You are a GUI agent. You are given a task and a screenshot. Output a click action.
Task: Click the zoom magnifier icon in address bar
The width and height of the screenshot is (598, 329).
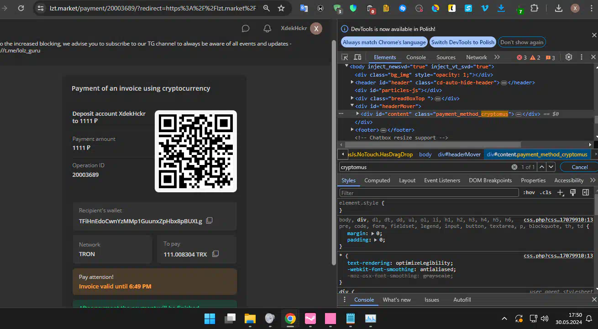pyautogui.click(x=267, y=8)
